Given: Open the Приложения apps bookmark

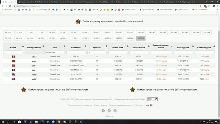Looking at the screenshot, I should (x=7, y=10).
